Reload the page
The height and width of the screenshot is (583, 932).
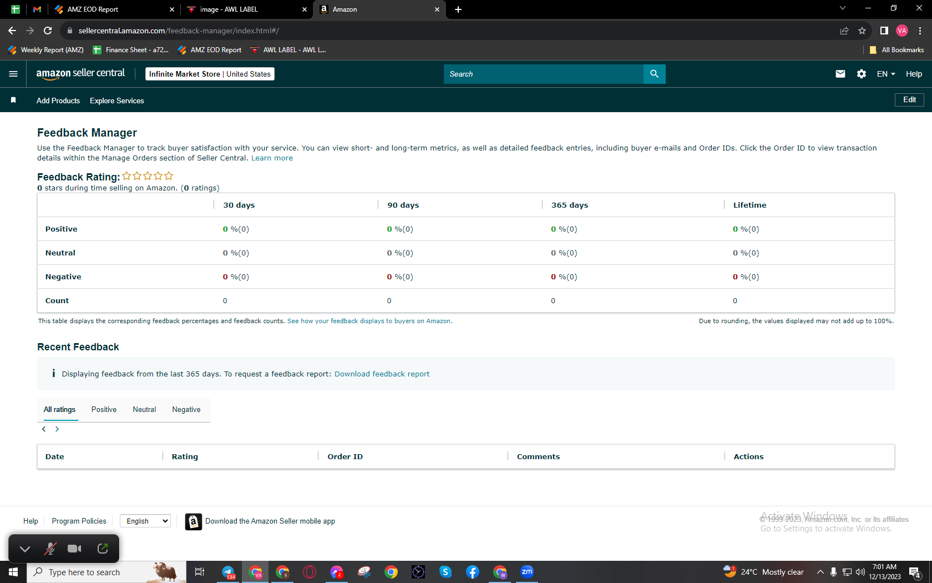point(48,31)
